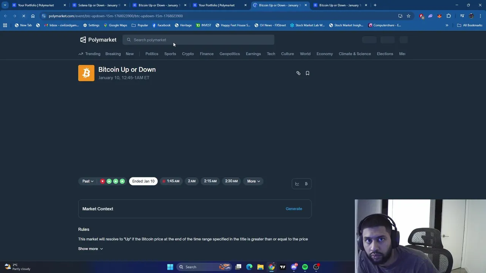Open the purple extension icon
The height and width of the screenshot is (273, 486).
(x=430, y=16)
